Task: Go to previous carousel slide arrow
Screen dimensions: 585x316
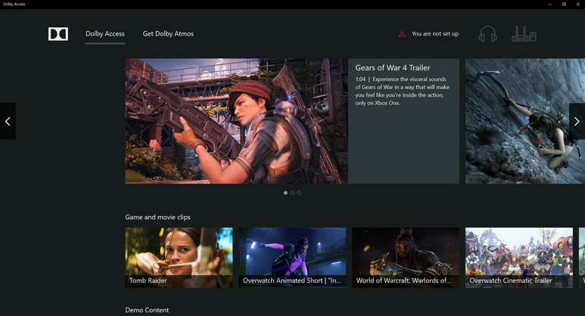Action: click(x=8, y=121)
